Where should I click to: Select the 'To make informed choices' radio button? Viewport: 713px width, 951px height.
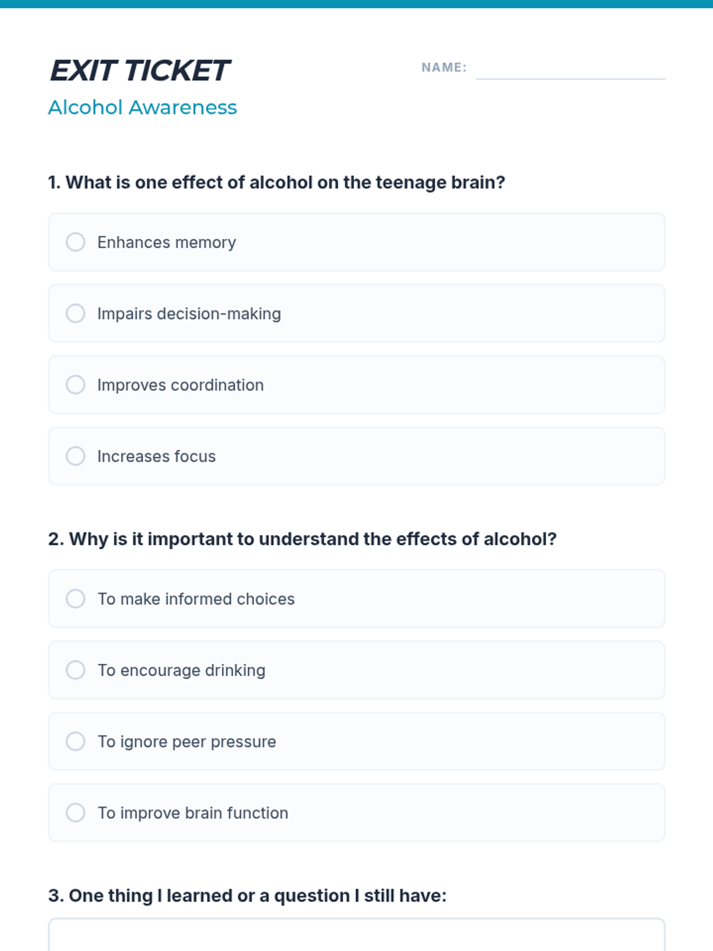[x=75, y=599]
